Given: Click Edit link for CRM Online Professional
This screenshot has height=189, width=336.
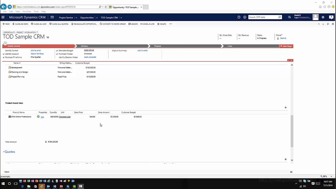Looking at the screenshot, I should (x=42, y=117).
